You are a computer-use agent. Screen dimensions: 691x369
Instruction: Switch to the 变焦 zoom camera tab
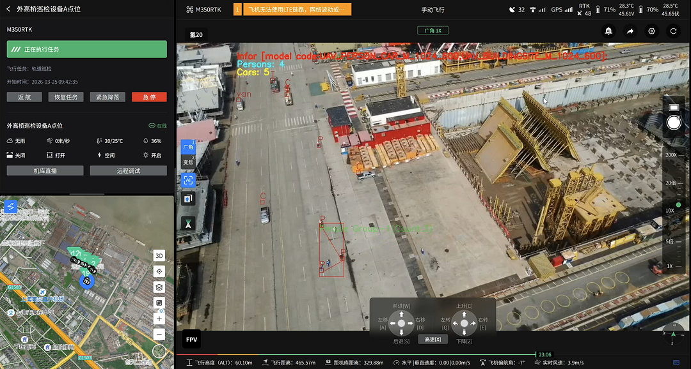click(x=188, y=162)
